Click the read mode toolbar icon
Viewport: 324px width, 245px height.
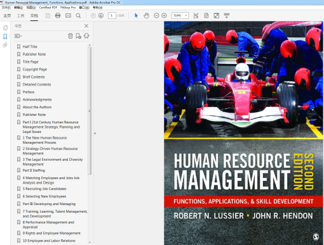(x=227, y=16)
